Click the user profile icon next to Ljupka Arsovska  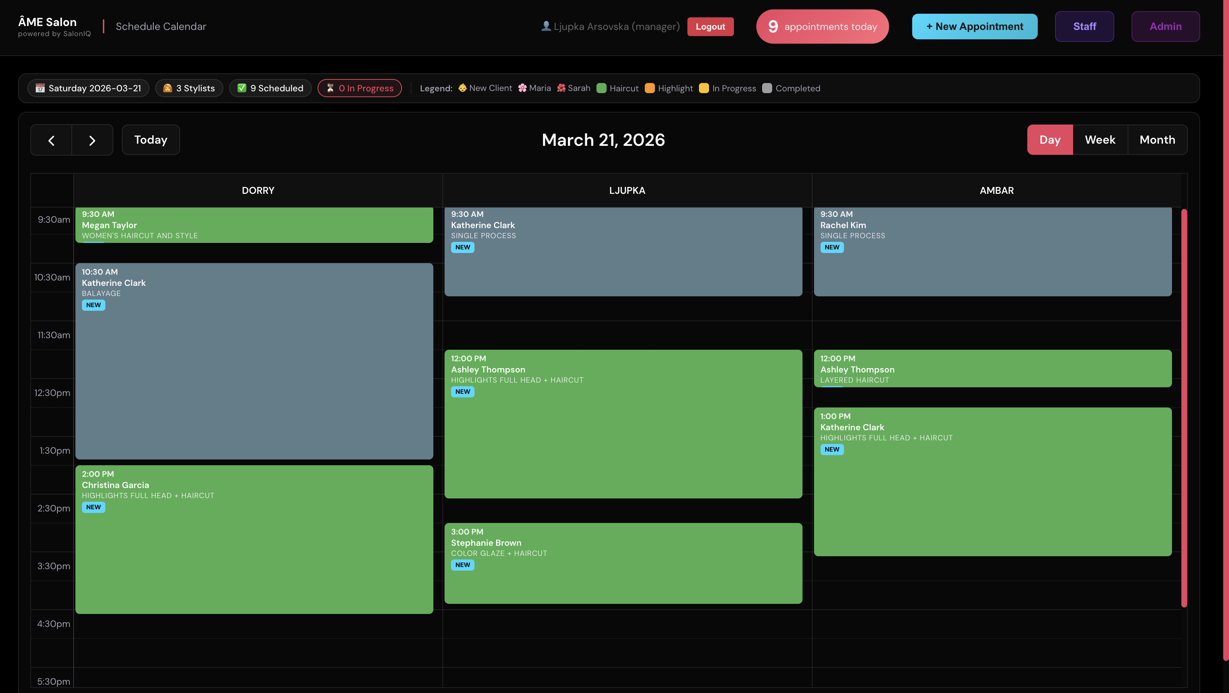tap(546, 26)
